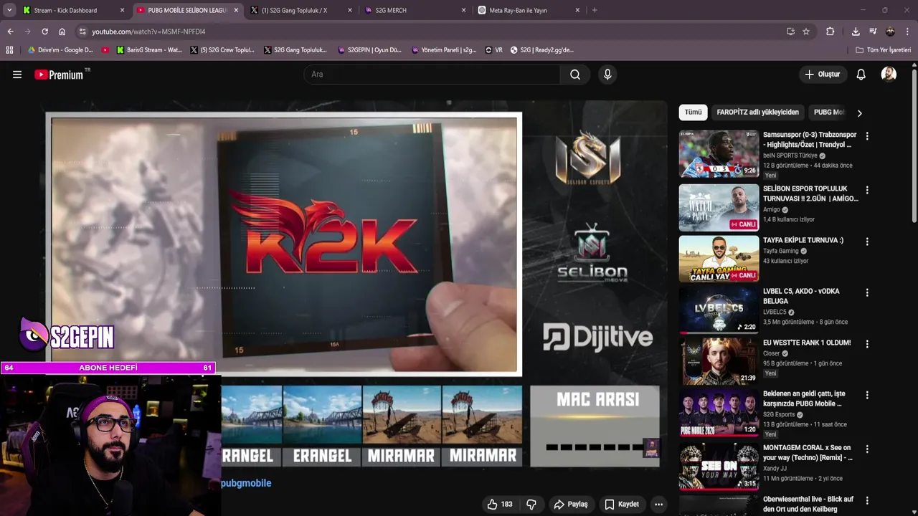Screen dimensions: 918x516
Task: Show more filter chips with arrow
Action: (859, 113)
